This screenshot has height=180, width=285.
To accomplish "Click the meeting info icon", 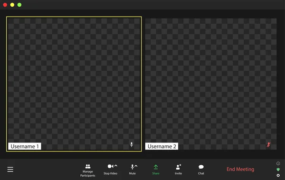I will [x=278, y=163].
